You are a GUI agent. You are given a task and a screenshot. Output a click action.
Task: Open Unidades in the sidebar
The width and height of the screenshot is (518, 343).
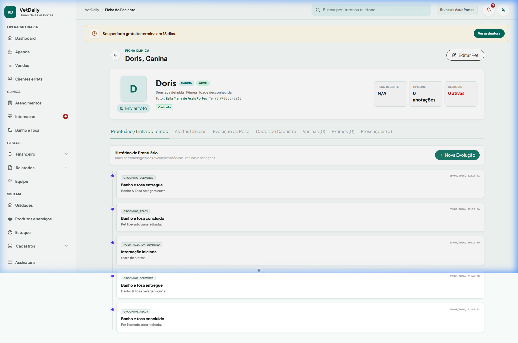(x=38, y=205)
